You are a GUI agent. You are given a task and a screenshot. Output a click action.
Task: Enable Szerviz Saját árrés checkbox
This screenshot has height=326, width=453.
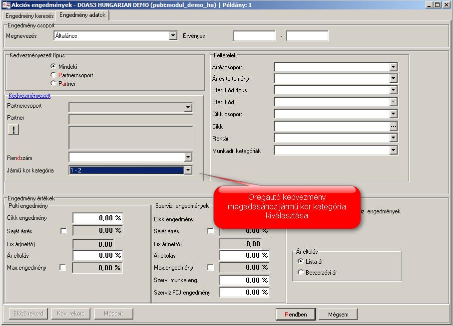[210, 231]
